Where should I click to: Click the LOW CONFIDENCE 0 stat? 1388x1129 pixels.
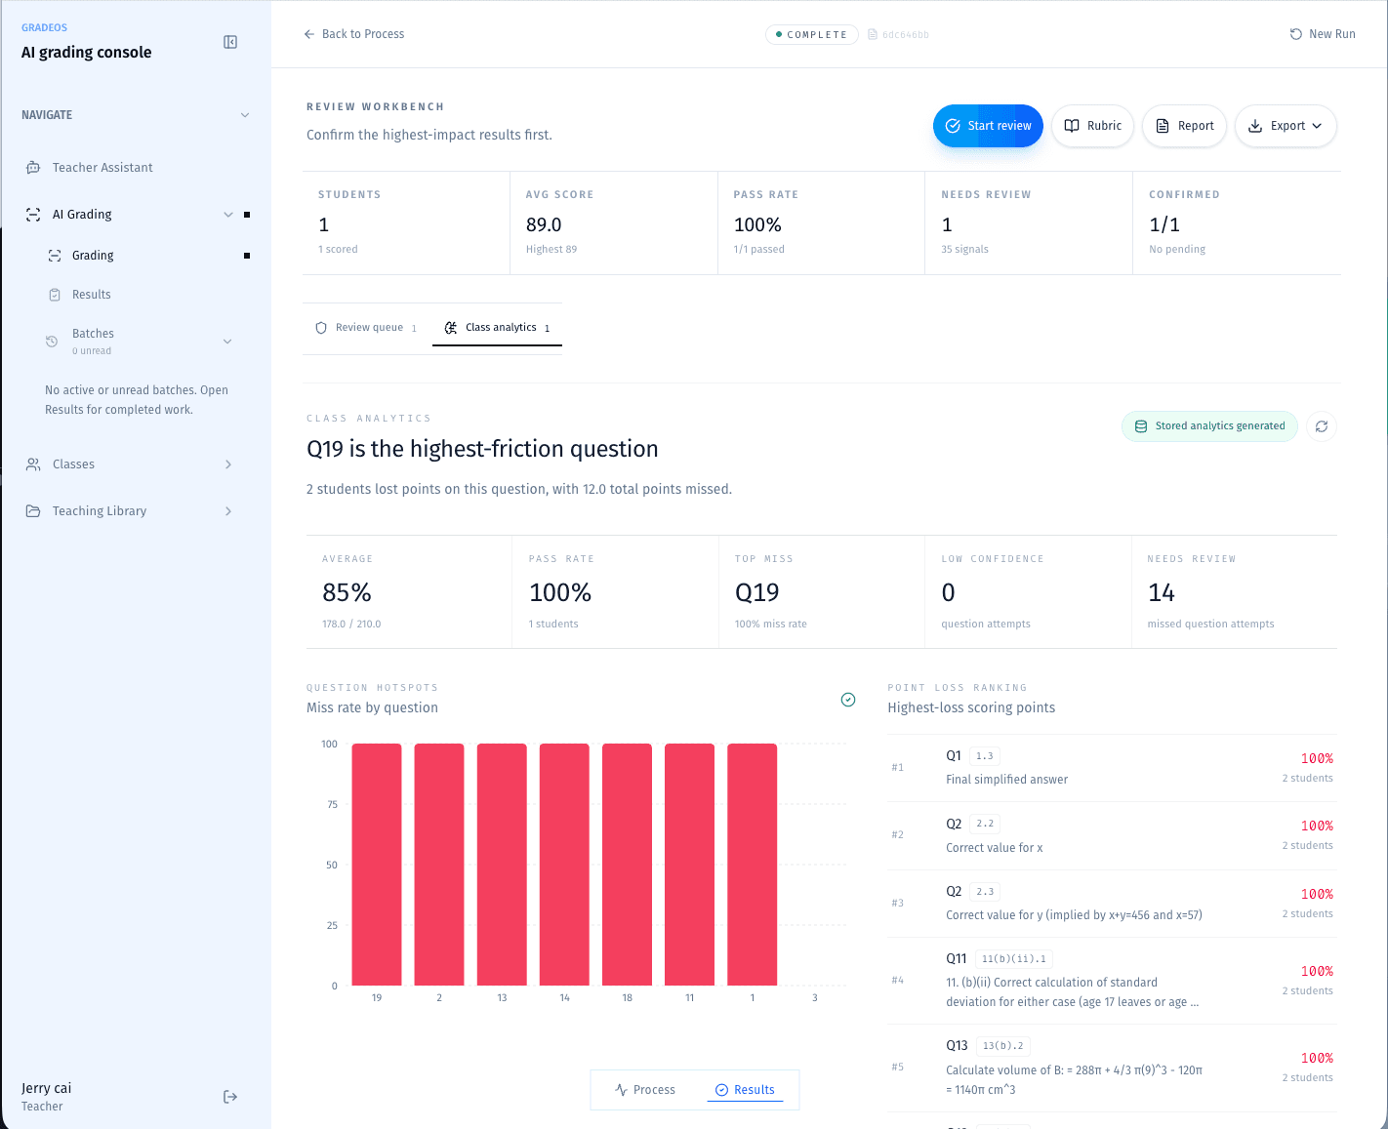click(1028, 592)
